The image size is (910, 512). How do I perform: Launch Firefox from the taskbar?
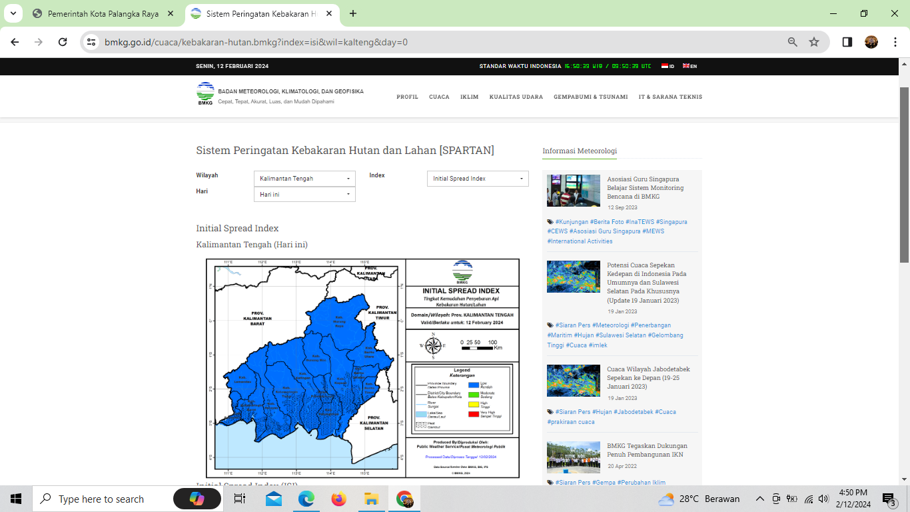pos(338,499)
